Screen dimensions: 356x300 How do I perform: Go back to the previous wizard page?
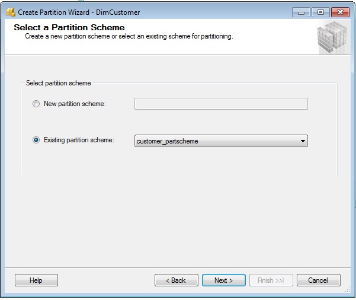point(176,280)
